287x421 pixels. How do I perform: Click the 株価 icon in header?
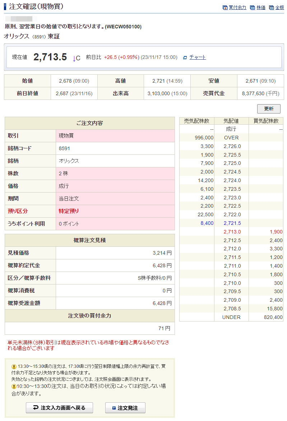[x=252, y=8]
